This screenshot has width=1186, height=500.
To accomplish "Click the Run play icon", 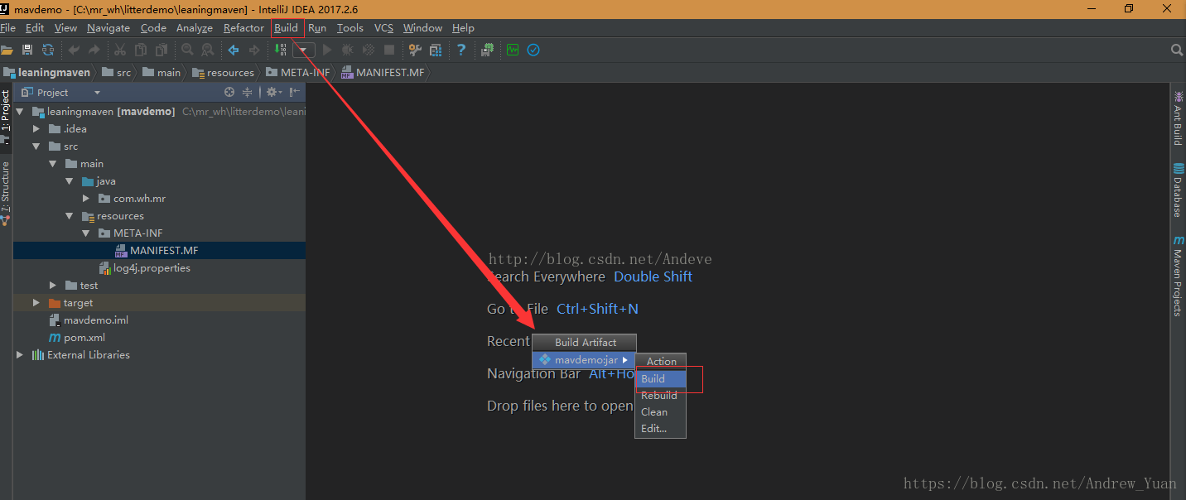I will click(326, 50).
